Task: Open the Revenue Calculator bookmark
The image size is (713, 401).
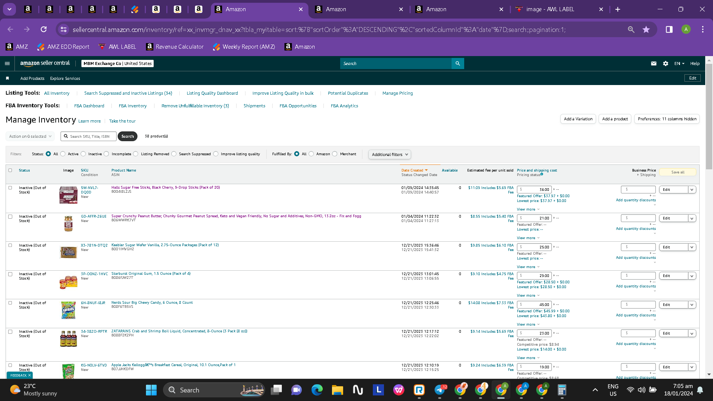Action: click(x=175, y=47)
